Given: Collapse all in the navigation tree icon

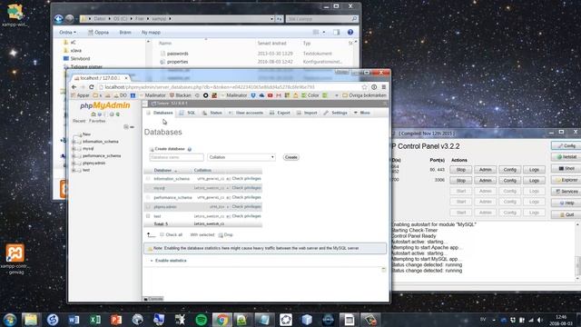Looking at the screenshot, I should (x=126, y=127).
